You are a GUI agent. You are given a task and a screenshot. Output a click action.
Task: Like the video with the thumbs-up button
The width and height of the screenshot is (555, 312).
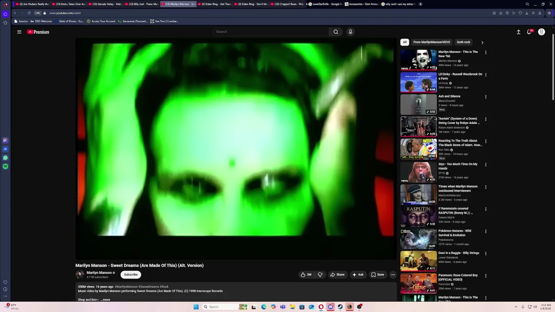306,274
